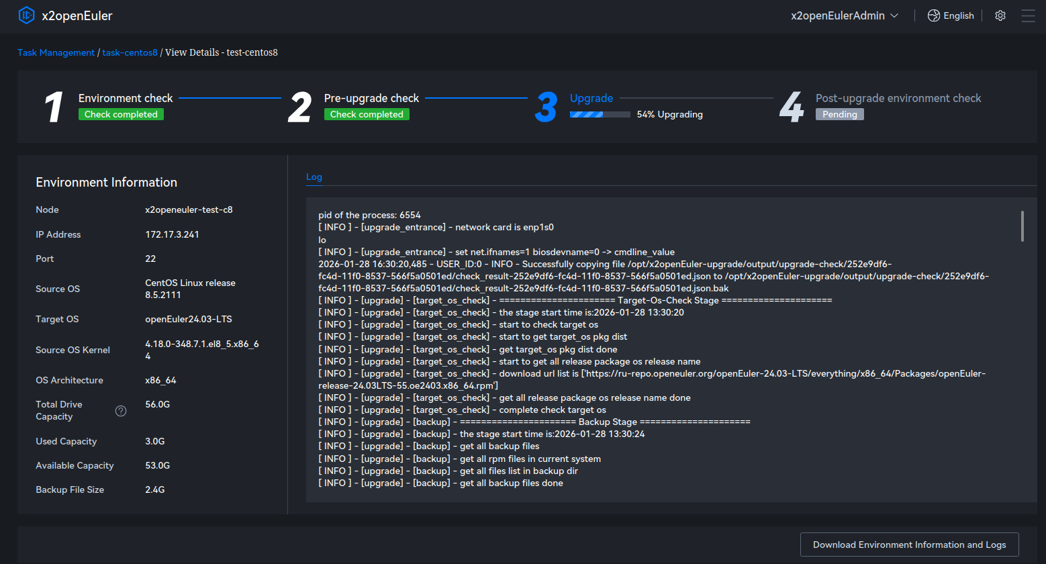Screen dimensions: 1046x564
Task: Expand the x2openEulerAdmin user dropdown
Action: (838, 15)
